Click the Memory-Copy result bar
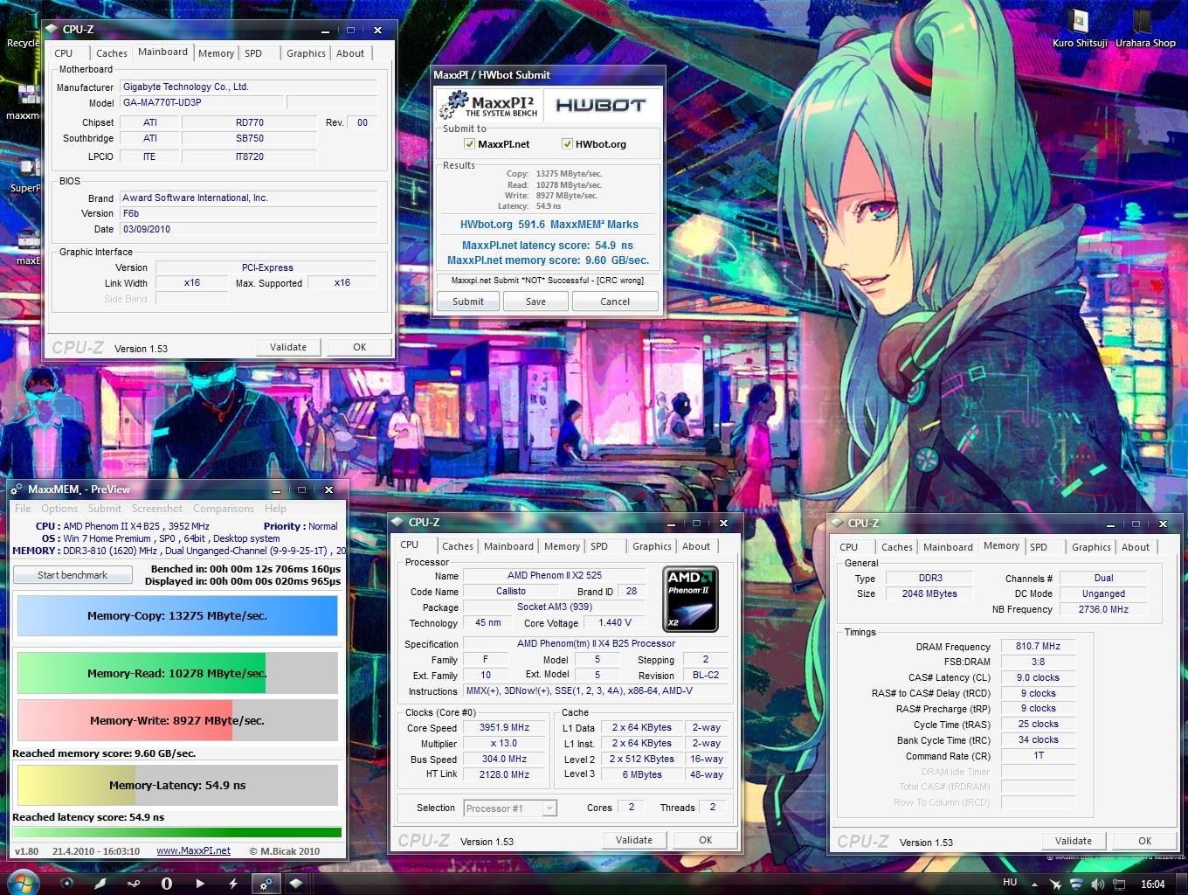 tap(177, 615)
